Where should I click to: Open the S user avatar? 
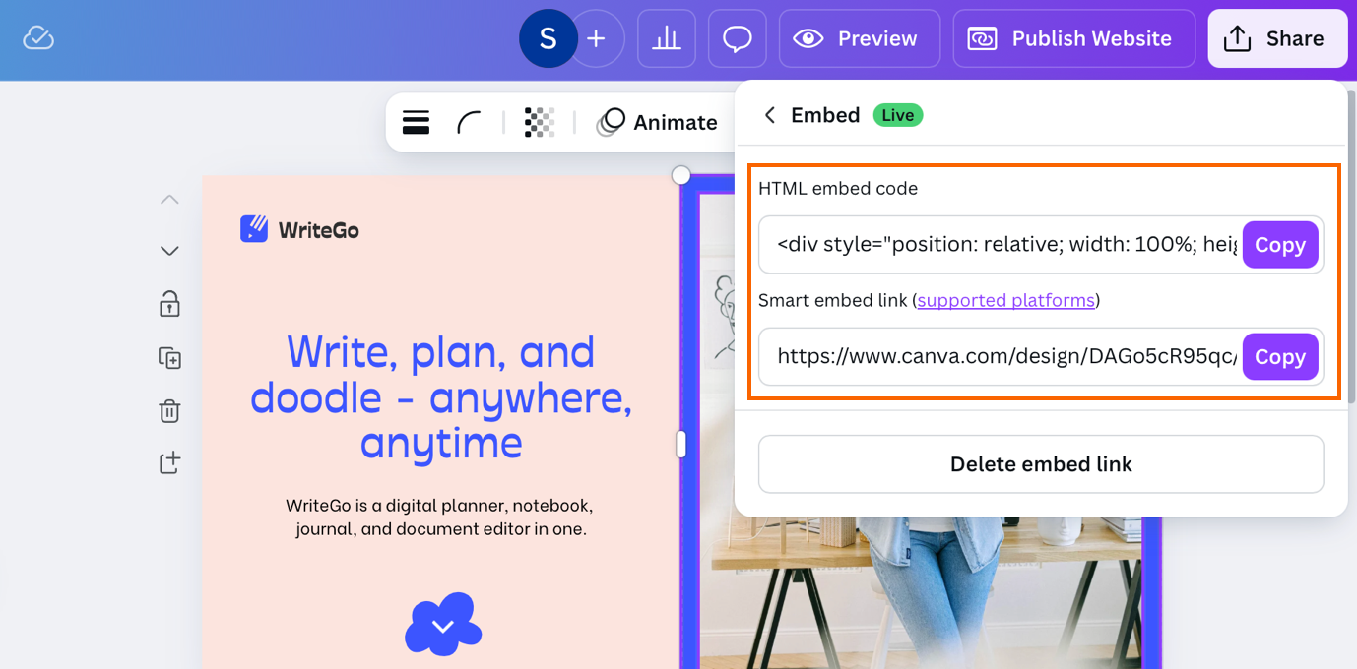click(548, 38)
